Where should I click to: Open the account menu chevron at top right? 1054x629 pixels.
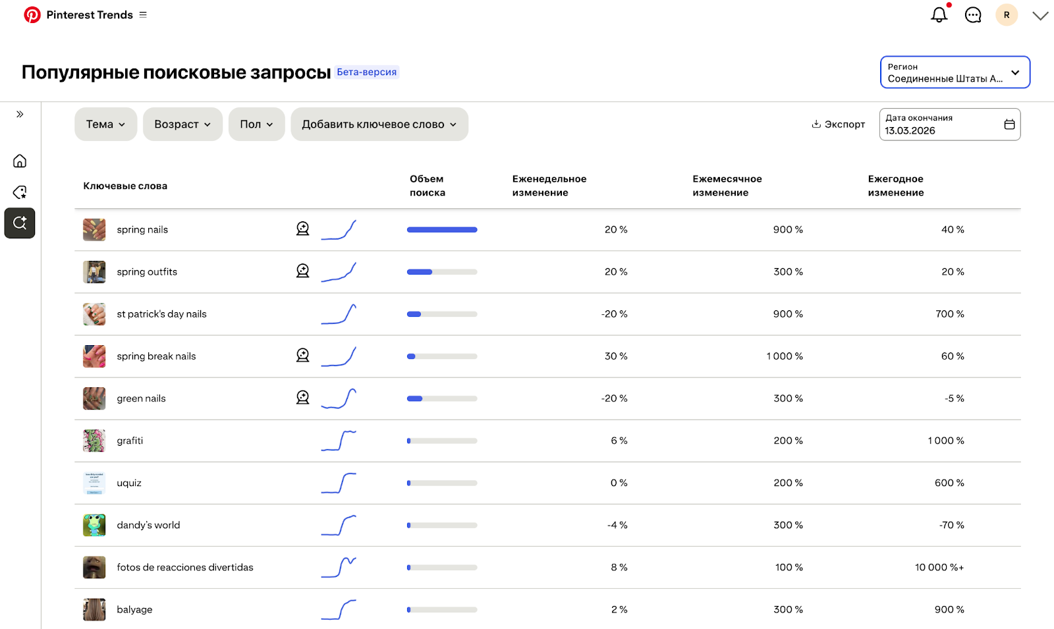(x=1040, y=16)
